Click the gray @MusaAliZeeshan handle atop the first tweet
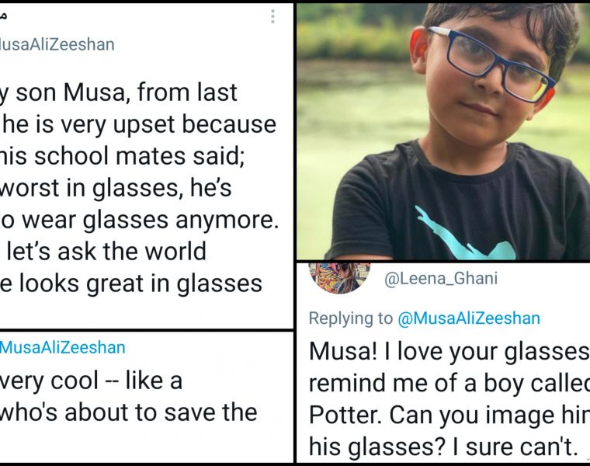 57,44
